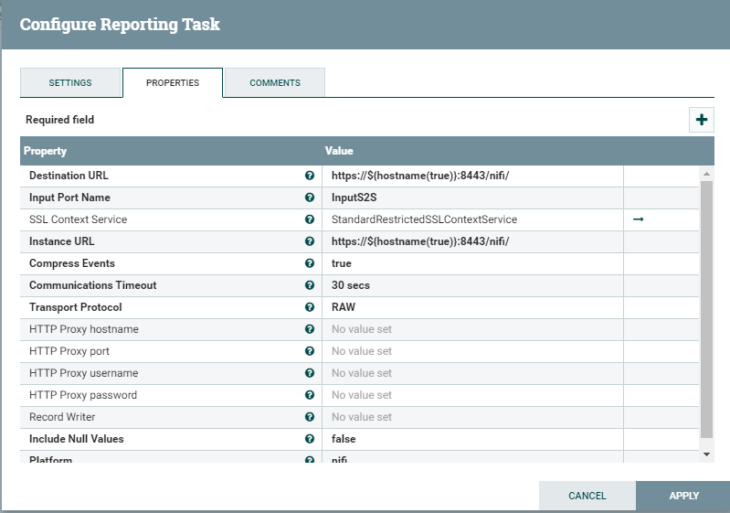730x513 pixels.
Task: Open the Comments tab
Action: point(275,82)
